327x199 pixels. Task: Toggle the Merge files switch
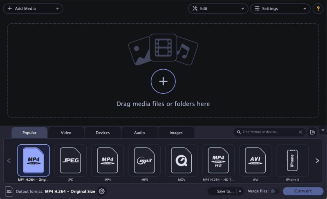click(274, 191)
